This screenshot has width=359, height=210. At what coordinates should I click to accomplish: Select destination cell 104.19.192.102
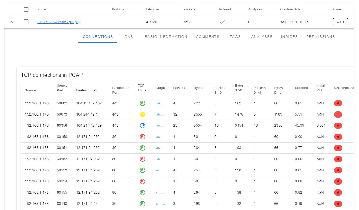pyautogui.click(x=89, y=103)
